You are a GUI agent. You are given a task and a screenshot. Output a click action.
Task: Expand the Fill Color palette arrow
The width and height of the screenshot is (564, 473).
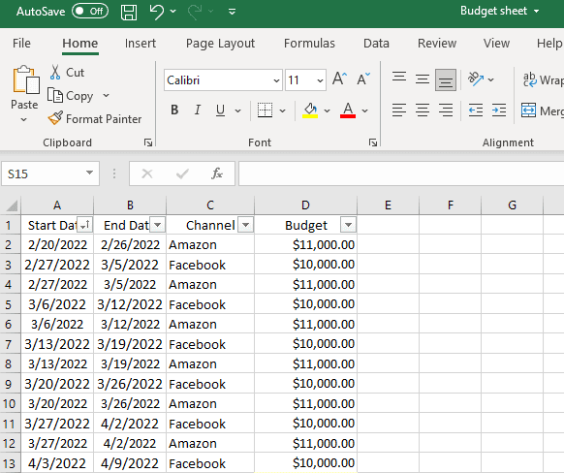[x=327, y=110]
